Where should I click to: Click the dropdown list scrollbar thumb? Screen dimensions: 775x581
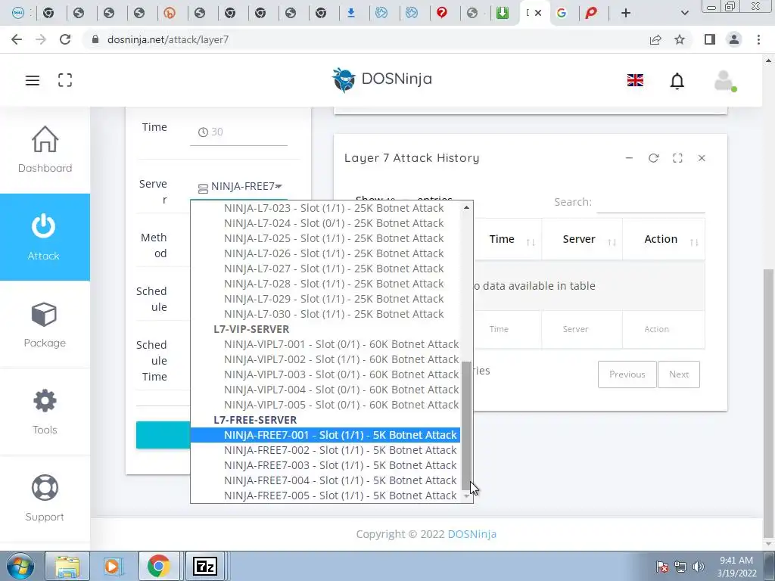pyautogui.click(x=466, y=426)
